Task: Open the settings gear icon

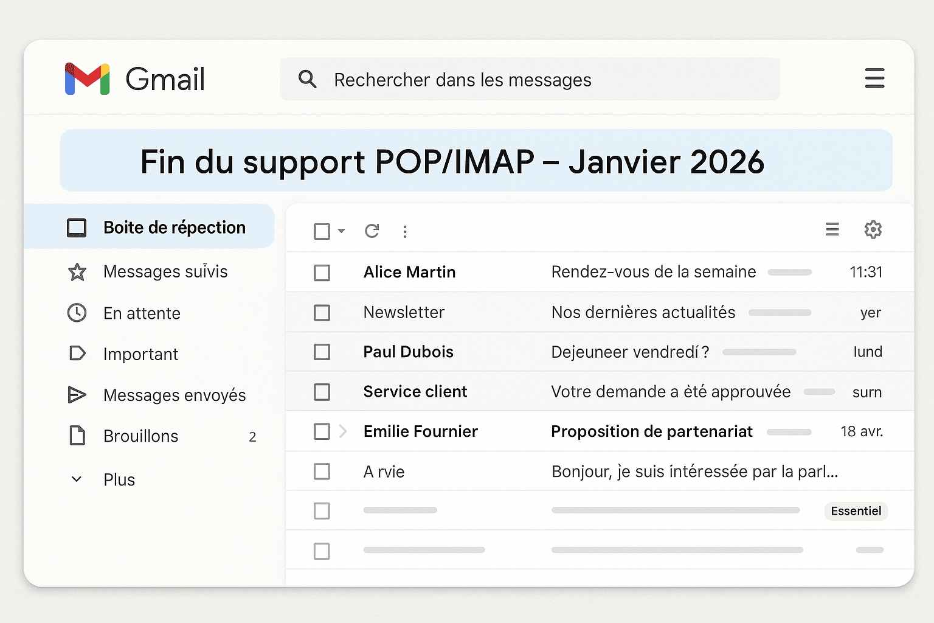Action: 873,229
